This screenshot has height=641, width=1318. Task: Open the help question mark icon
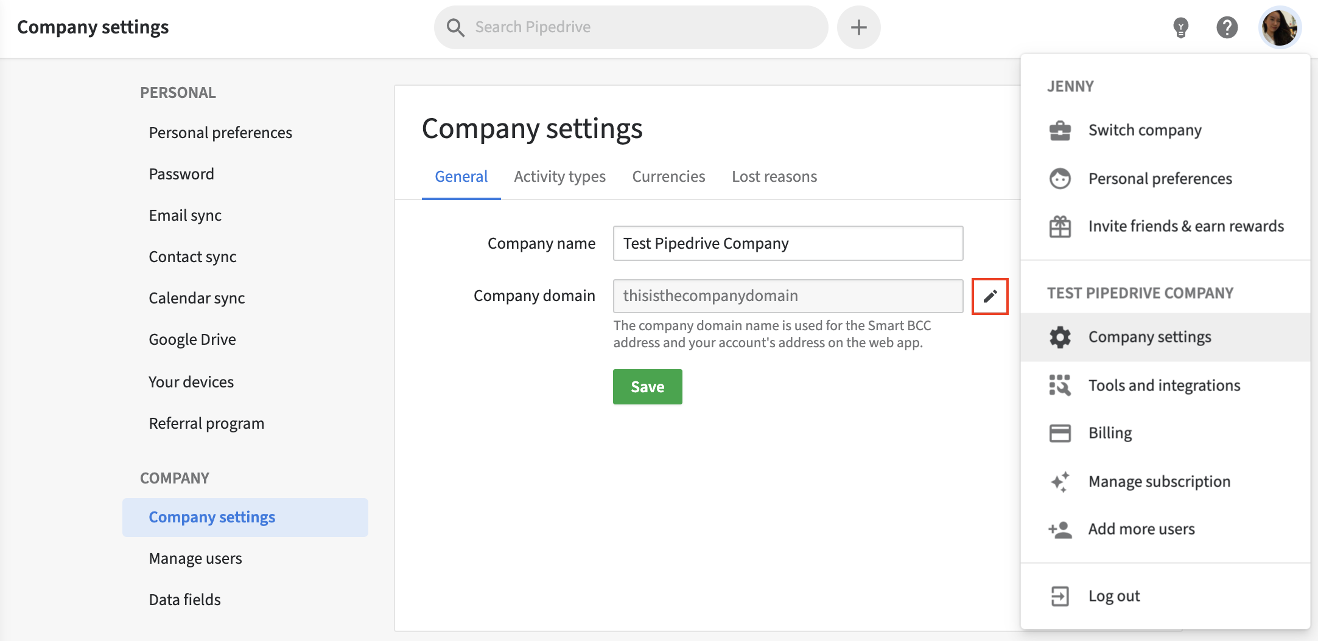pyautogui.click(x=1227, y=27)
